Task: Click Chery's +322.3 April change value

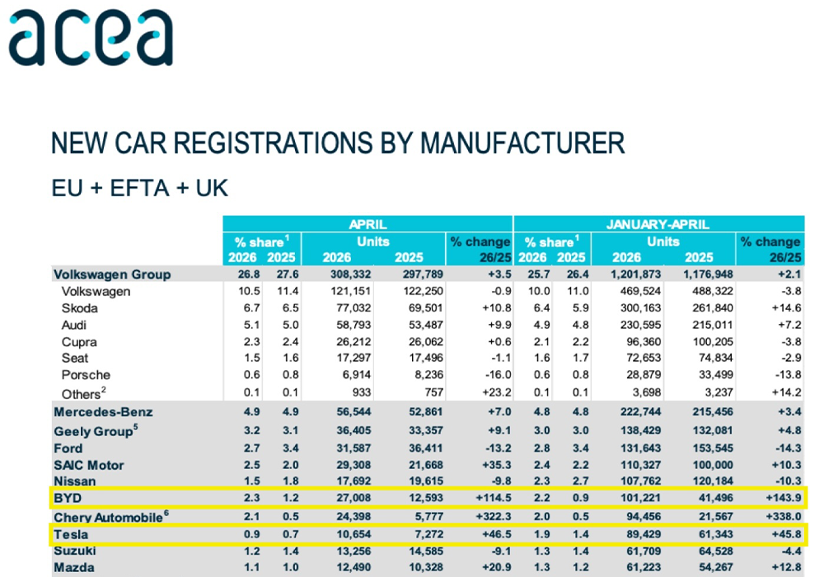Action: tap(494, 517)
